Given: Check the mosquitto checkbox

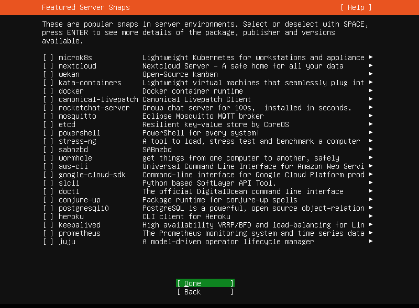Looking at the screenshot, I should coord(48,116).
